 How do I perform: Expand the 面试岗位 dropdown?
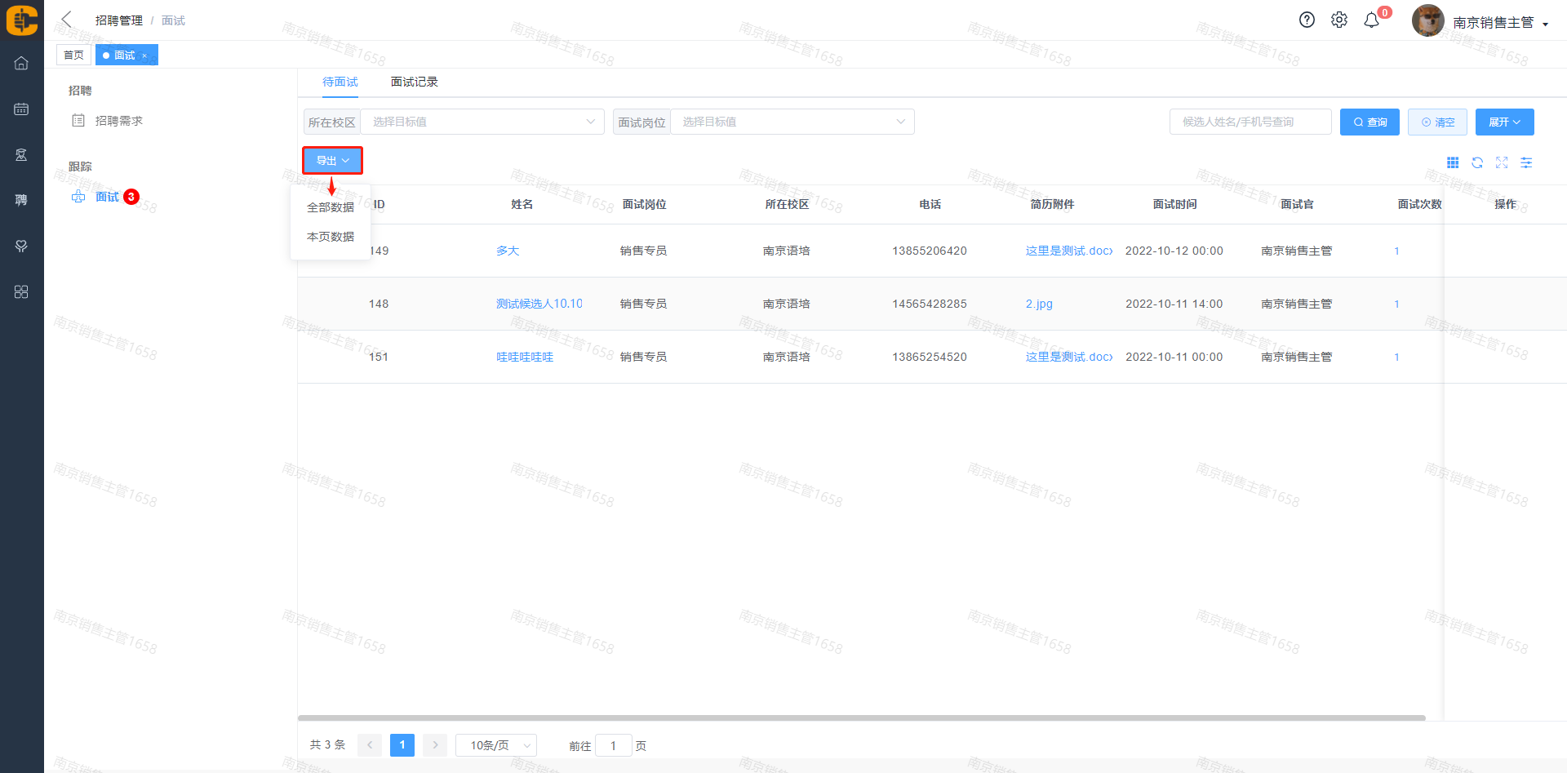click(792, 122)
